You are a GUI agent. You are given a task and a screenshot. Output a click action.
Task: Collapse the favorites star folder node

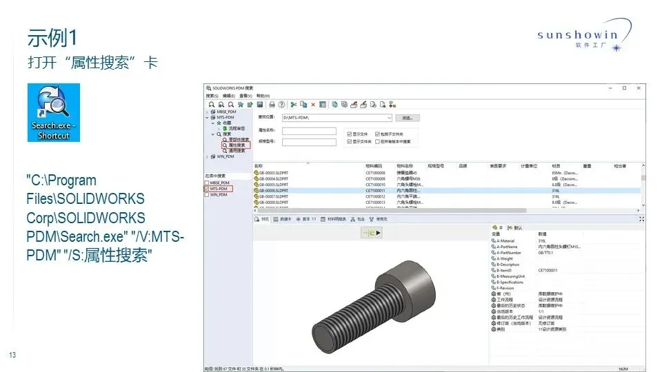213,123
